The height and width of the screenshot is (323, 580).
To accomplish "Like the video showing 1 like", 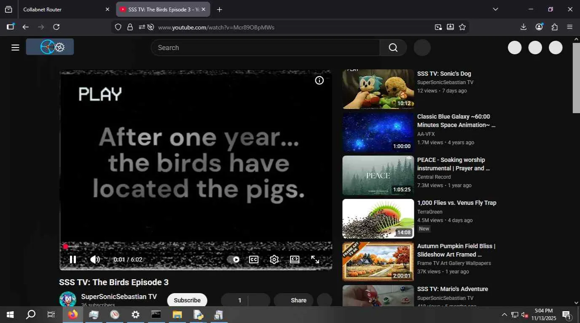I will [x=234, y=300].
